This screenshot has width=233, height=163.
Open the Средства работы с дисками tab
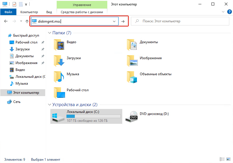click(x=82, y=12)
